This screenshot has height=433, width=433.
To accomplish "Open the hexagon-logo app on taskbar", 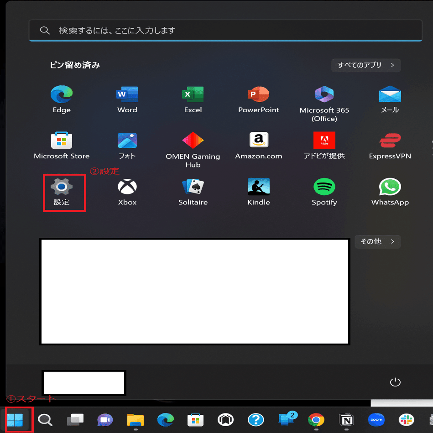I will click(x=225, y=420).
